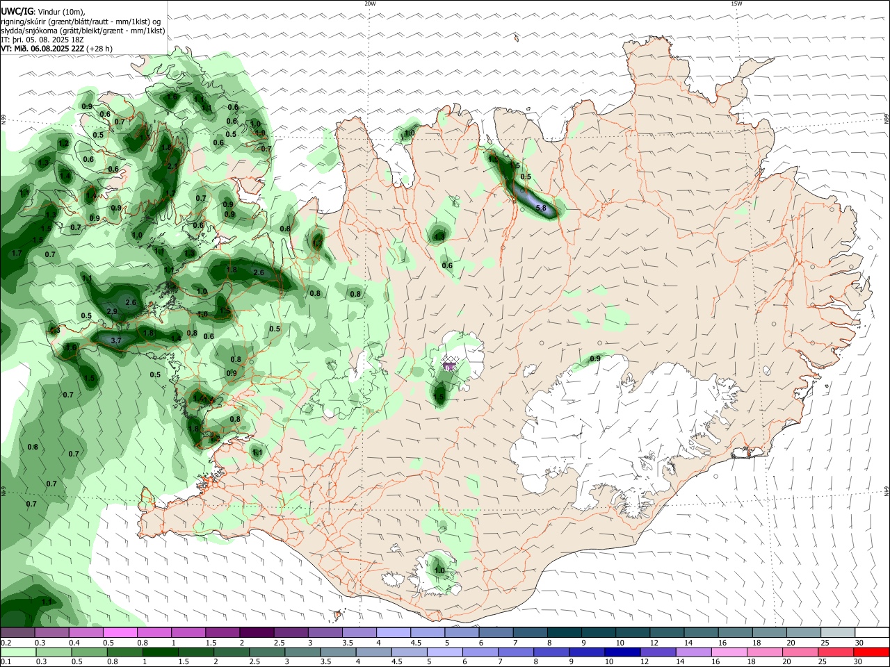Click the pale green 0.1 rain legend swatch
This screenshot has width=890, height=667.
coord(17,652)
